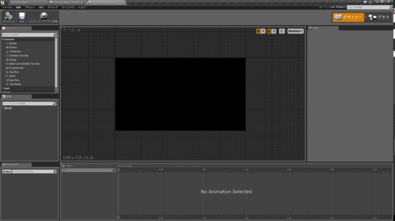Click the timeline playhead marker at top

pos(118,170)
